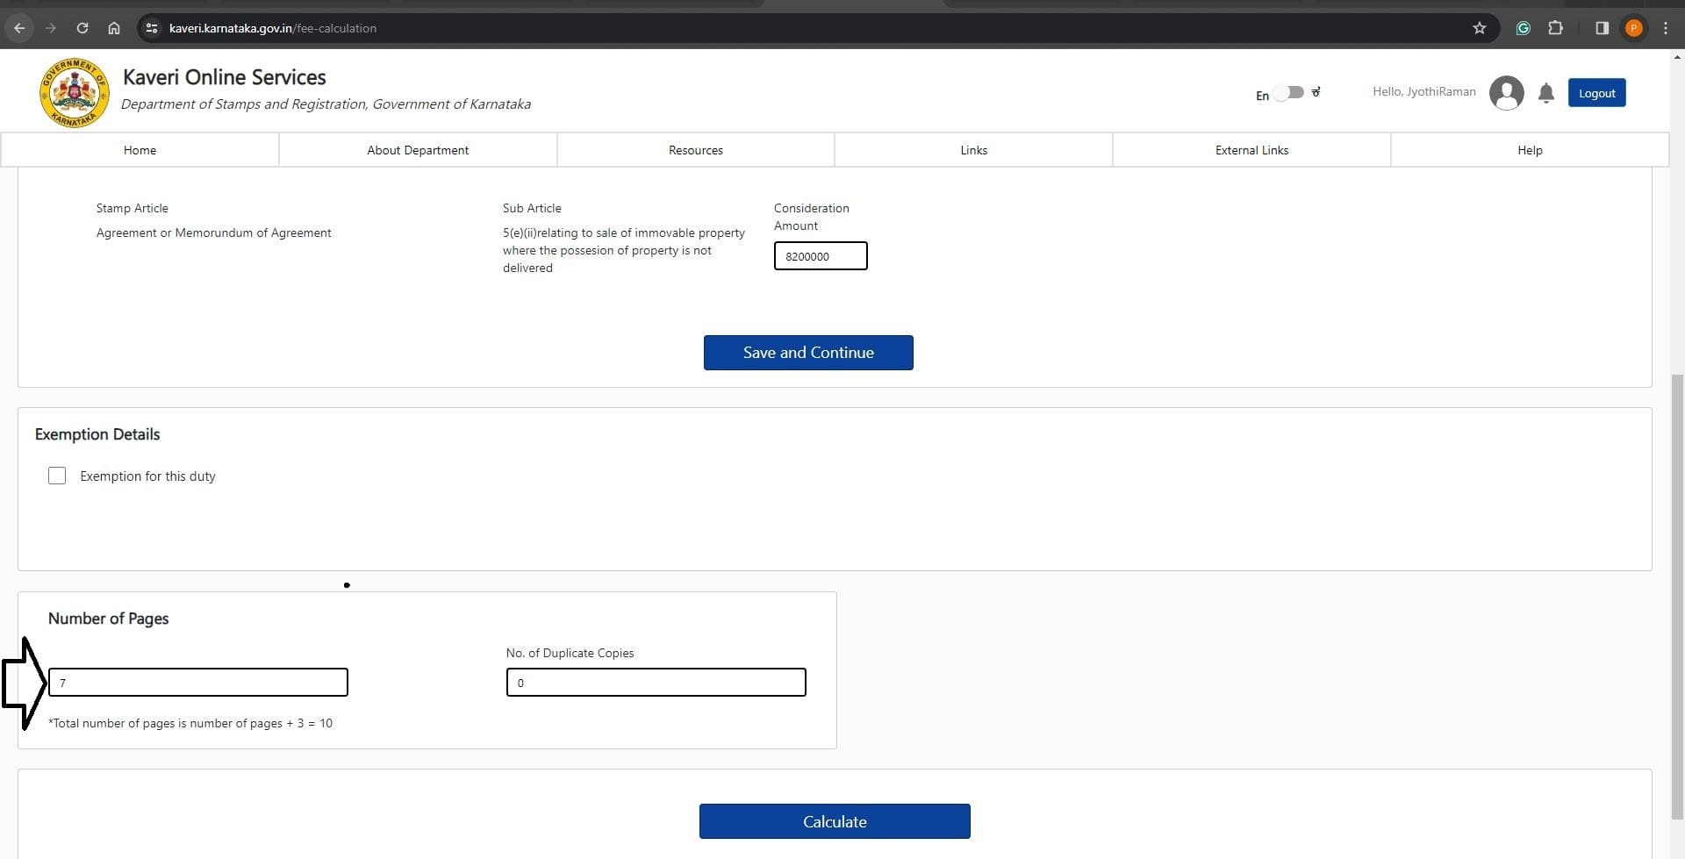The height and width of the screenshot is (859, 1685).
Task: Reload the page with refresh icon
Action: [x=82, y=28]
